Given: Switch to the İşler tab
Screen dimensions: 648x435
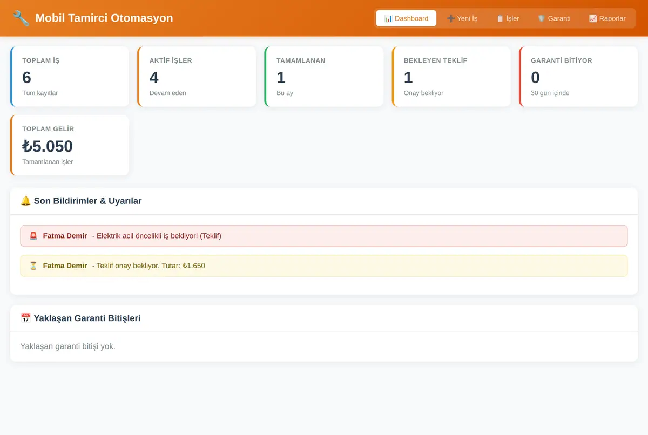Looking at the screenshot, I should click(508, 18).
